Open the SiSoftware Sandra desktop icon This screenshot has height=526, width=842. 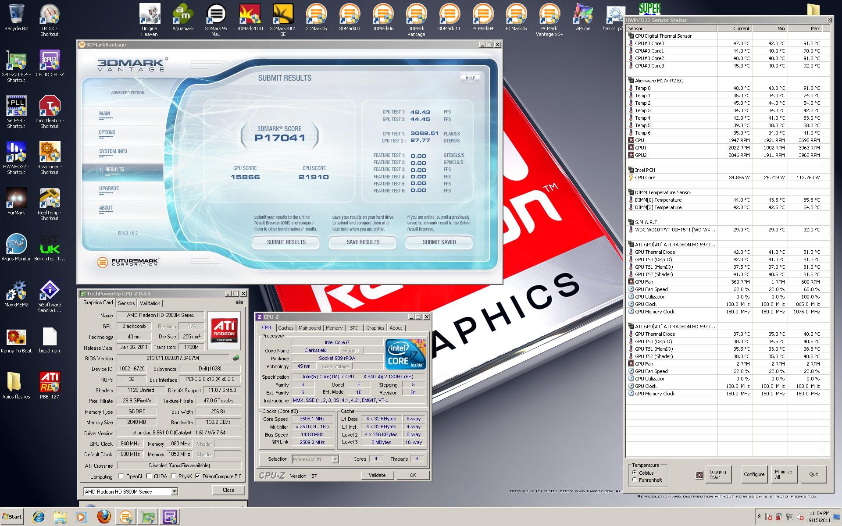tap(49, 296)
